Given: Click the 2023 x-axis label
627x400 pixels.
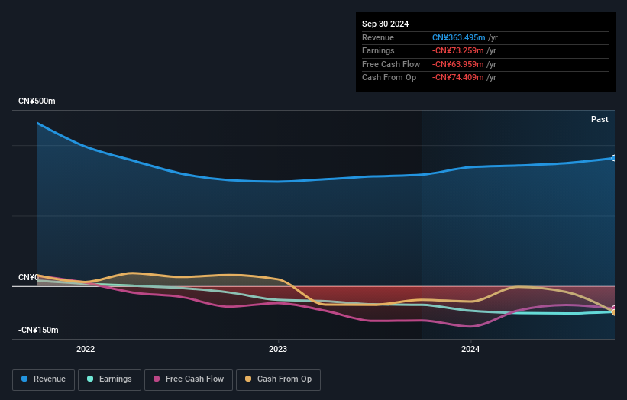Looking at the screenshot, I should point(278,350).
